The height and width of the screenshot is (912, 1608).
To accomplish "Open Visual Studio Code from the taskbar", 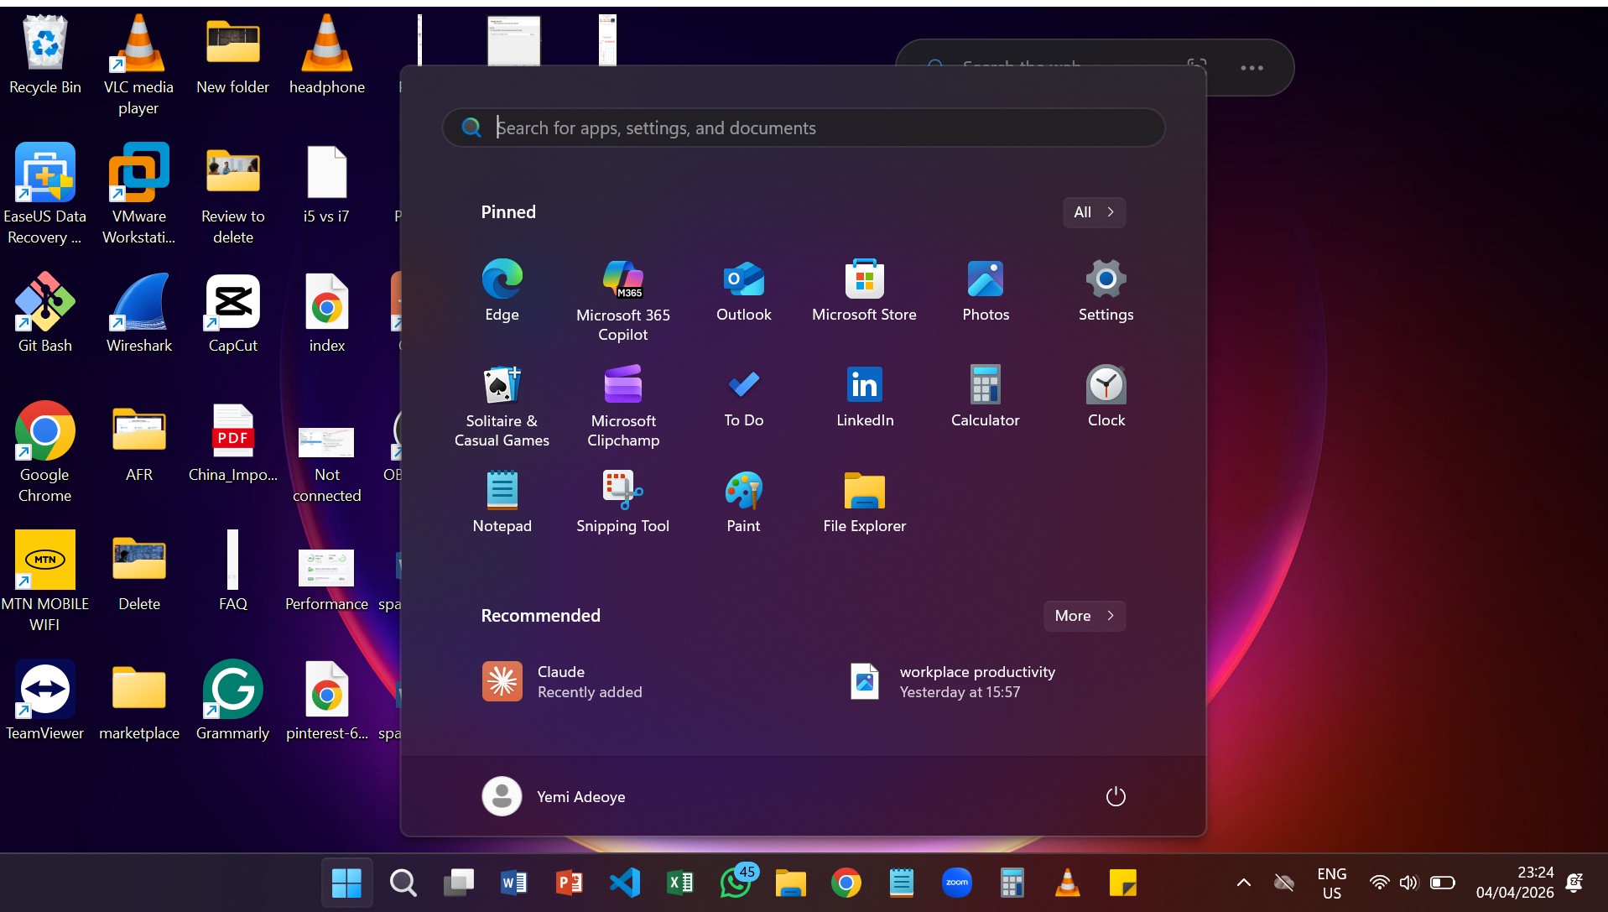I will tap(625, 882).
